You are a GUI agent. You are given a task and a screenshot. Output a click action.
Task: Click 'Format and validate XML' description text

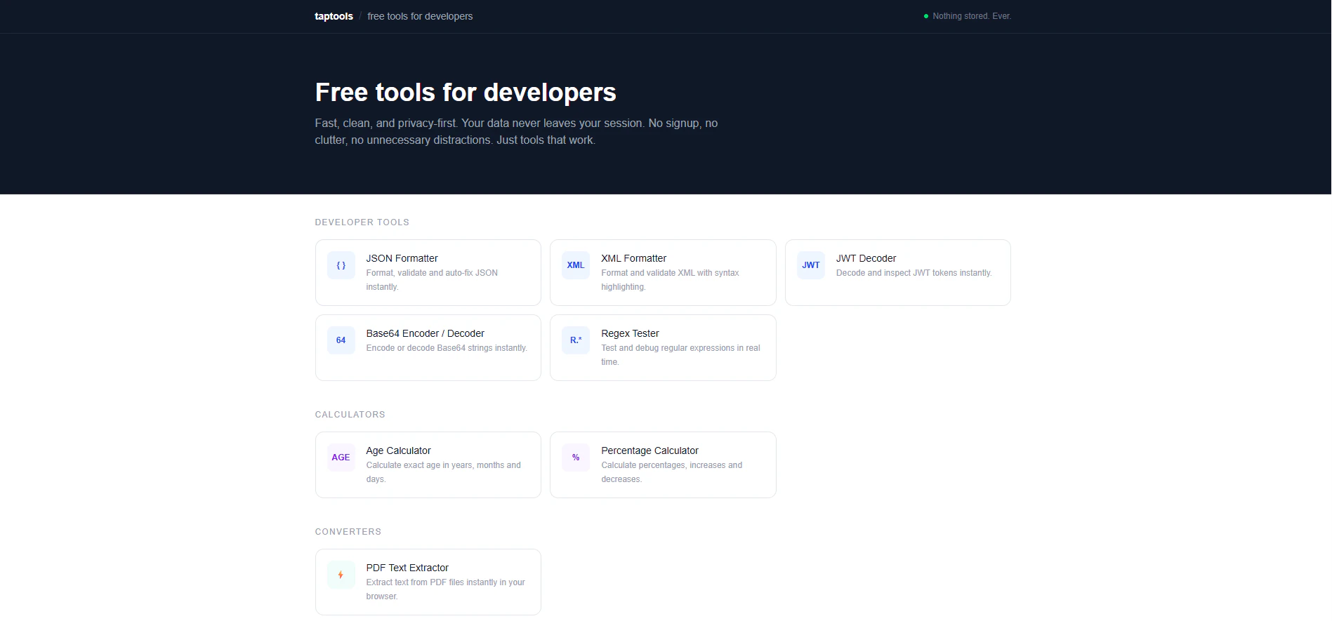click(670, 280)
